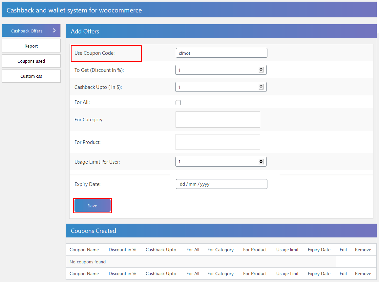This screenshot has height=282, width=379.
Task: Click the Usage limit top column header
Action: [287, 250]
